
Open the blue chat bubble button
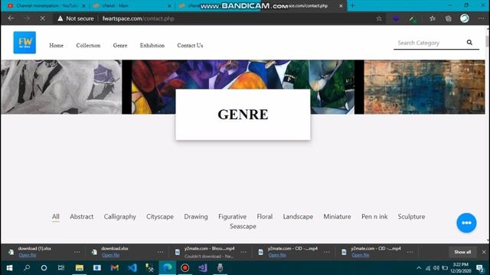(x=466, y=222)
